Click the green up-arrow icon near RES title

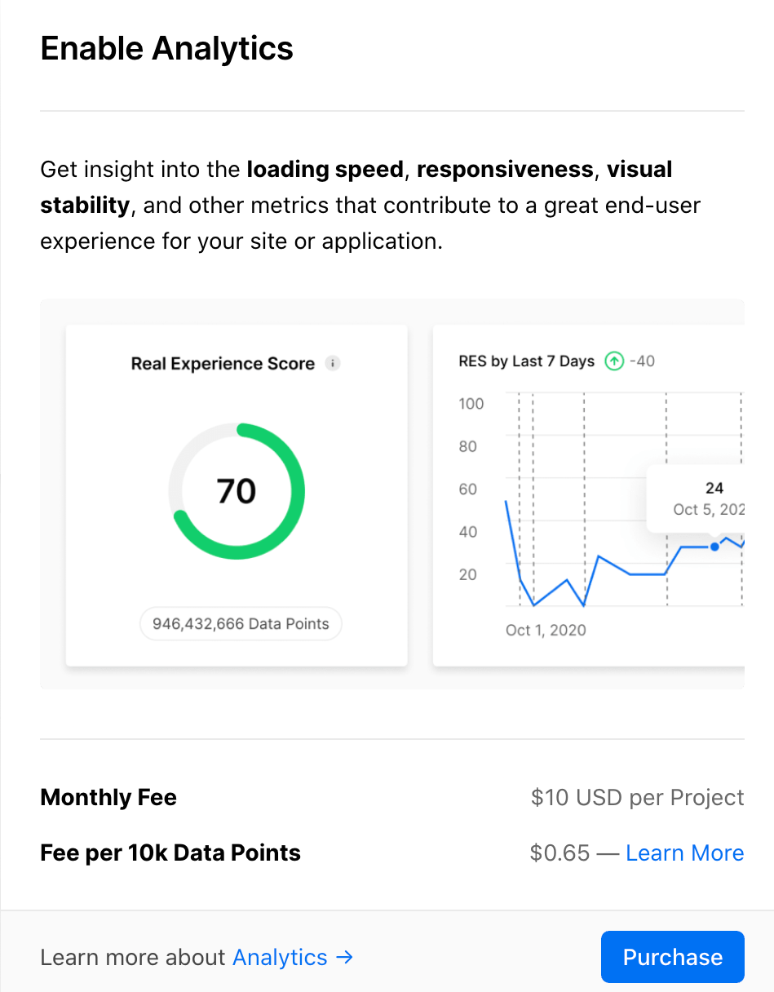pyautogui.click(x=613, y=361)
